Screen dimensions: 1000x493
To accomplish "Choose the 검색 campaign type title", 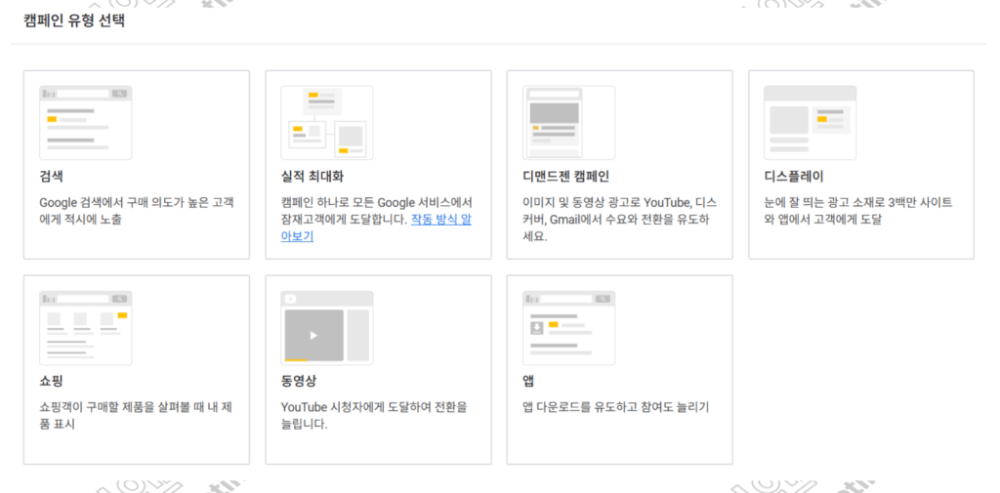I will [x=51, y=177].
